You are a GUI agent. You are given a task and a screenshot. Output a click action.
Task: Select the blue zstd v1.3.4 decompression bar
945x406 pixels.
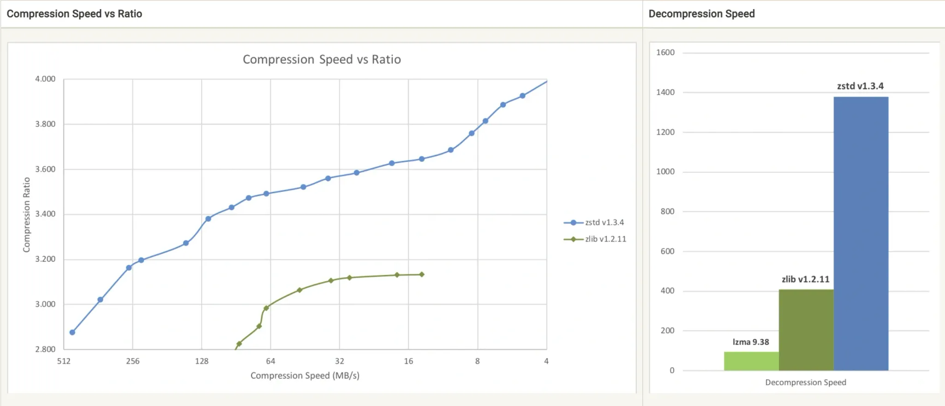click(861, 233)
